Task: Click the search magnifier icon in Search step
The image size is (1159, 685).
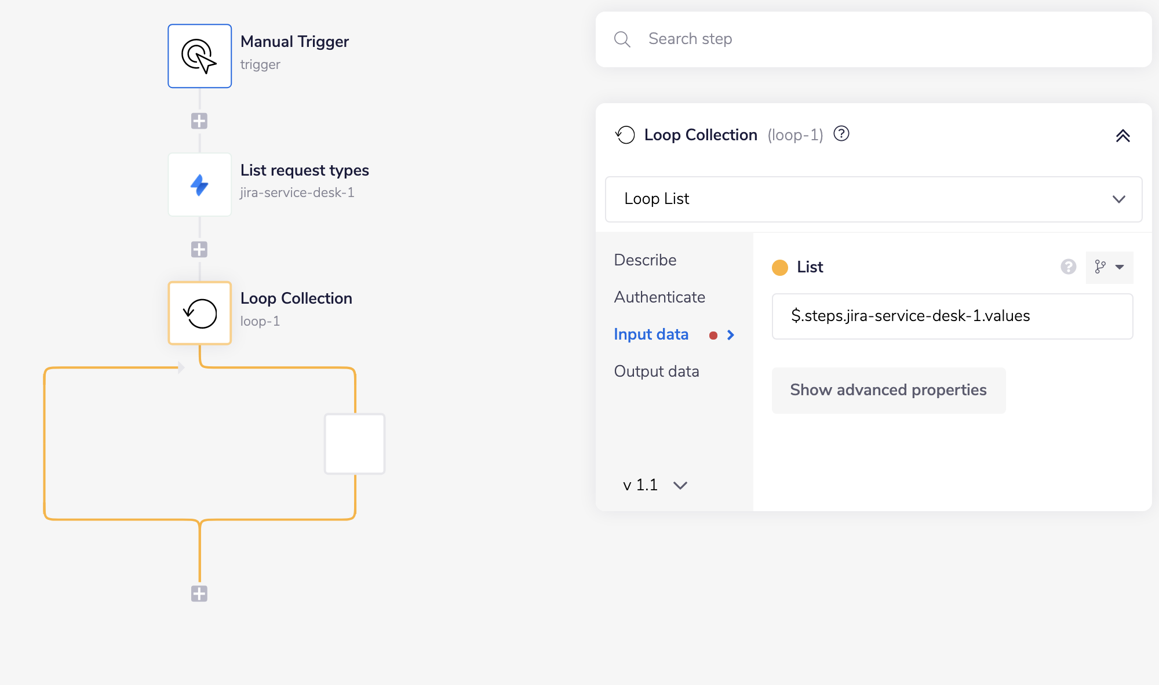Action: (622, 39)
